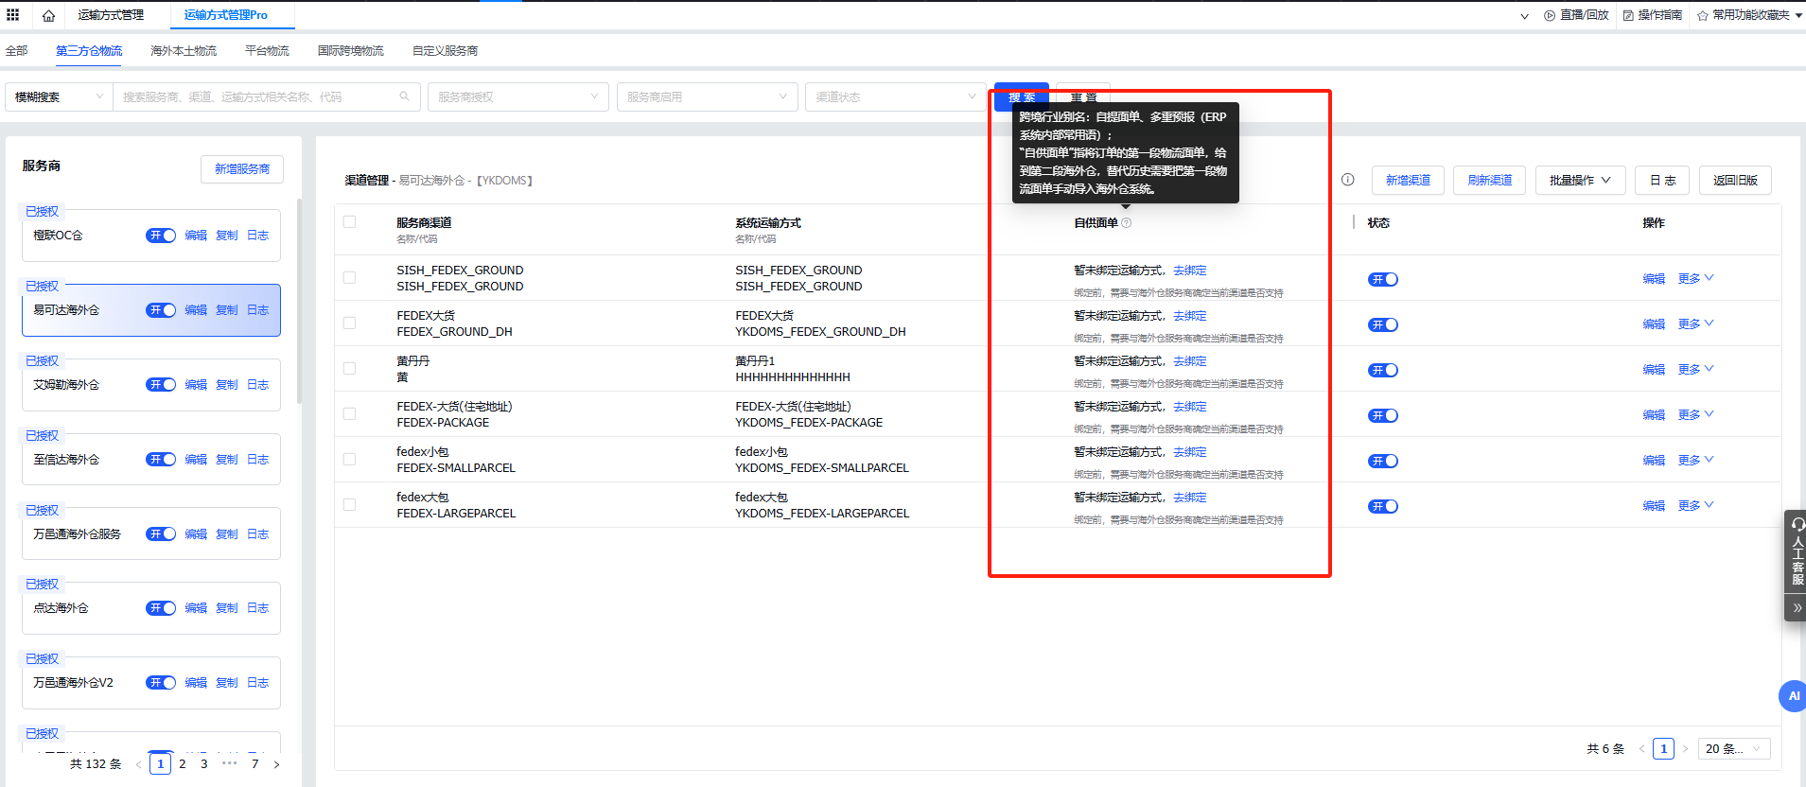The width and height of the screenshot is (1806, 787).
Task: Open the 批量操作 dropdown
Action: (1580, 180)
